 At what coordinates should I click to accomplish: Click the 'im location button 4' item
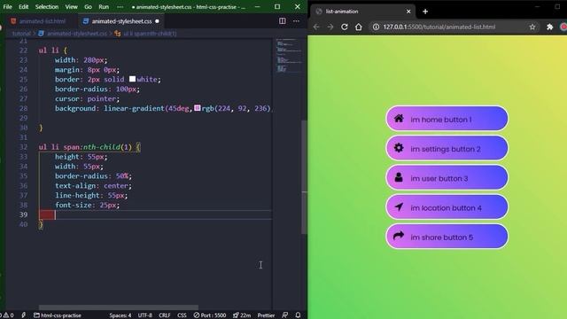click(447, 207)
